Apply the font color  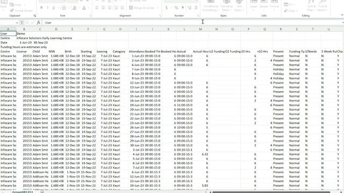84,8
